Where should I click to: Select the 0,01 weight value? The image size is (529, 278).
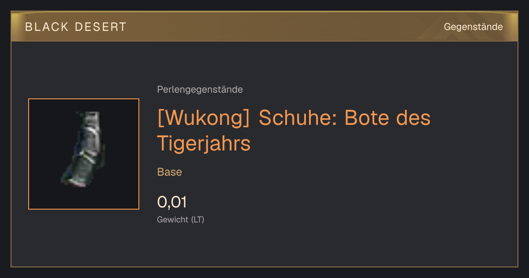[172, 202]
